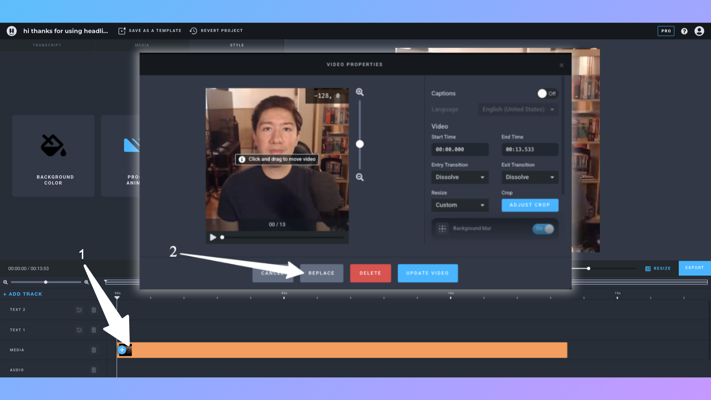Screen dimensions: 711x400
Task: Click the Start Time input field
Action: click(460, 150)
